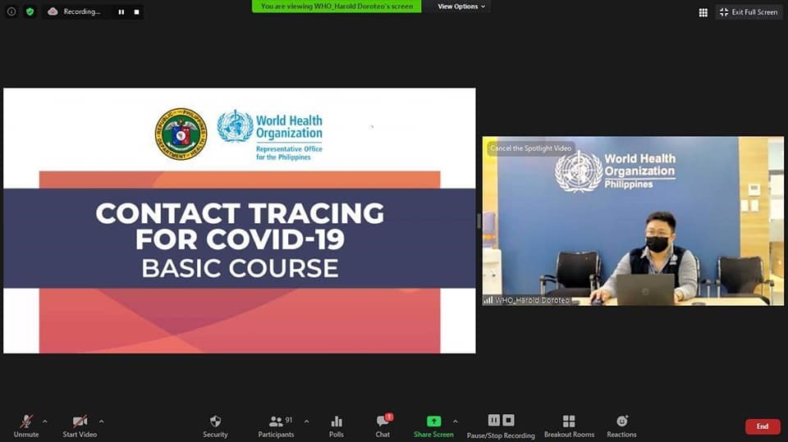This screenshot has width=788, height=442.
Task: Stop the cloud recording at top
Action: (137, 12)
